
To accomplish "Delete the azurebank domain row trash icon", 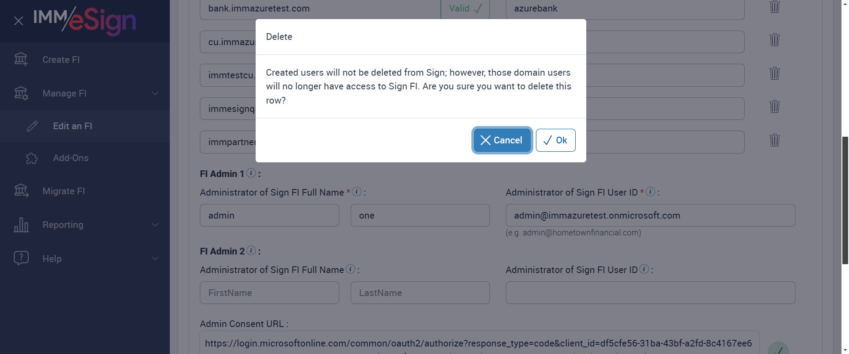I will tap(774, 7).
